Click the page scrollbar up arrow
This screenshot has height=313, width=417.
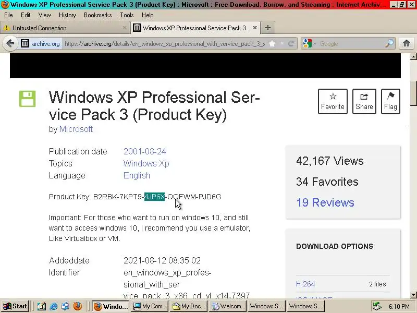[x=413, y=56]
